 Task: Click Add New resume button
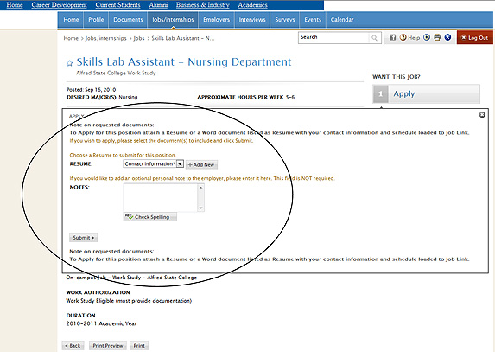click(201, 164)
